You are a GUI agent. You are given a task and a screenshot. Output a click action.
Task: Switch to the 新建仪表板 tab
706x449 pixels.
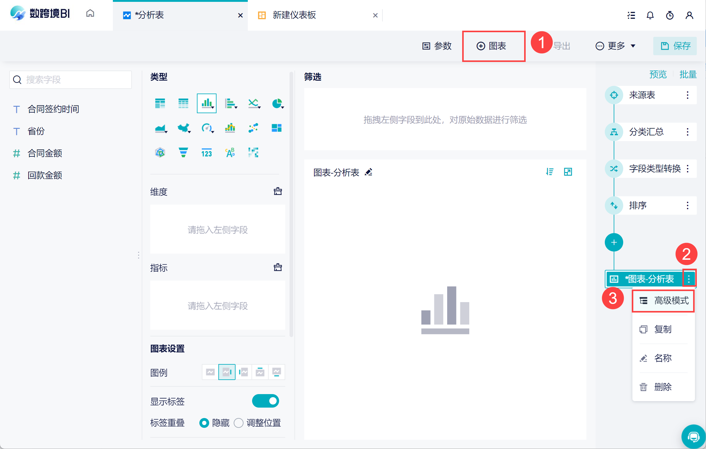294,15
